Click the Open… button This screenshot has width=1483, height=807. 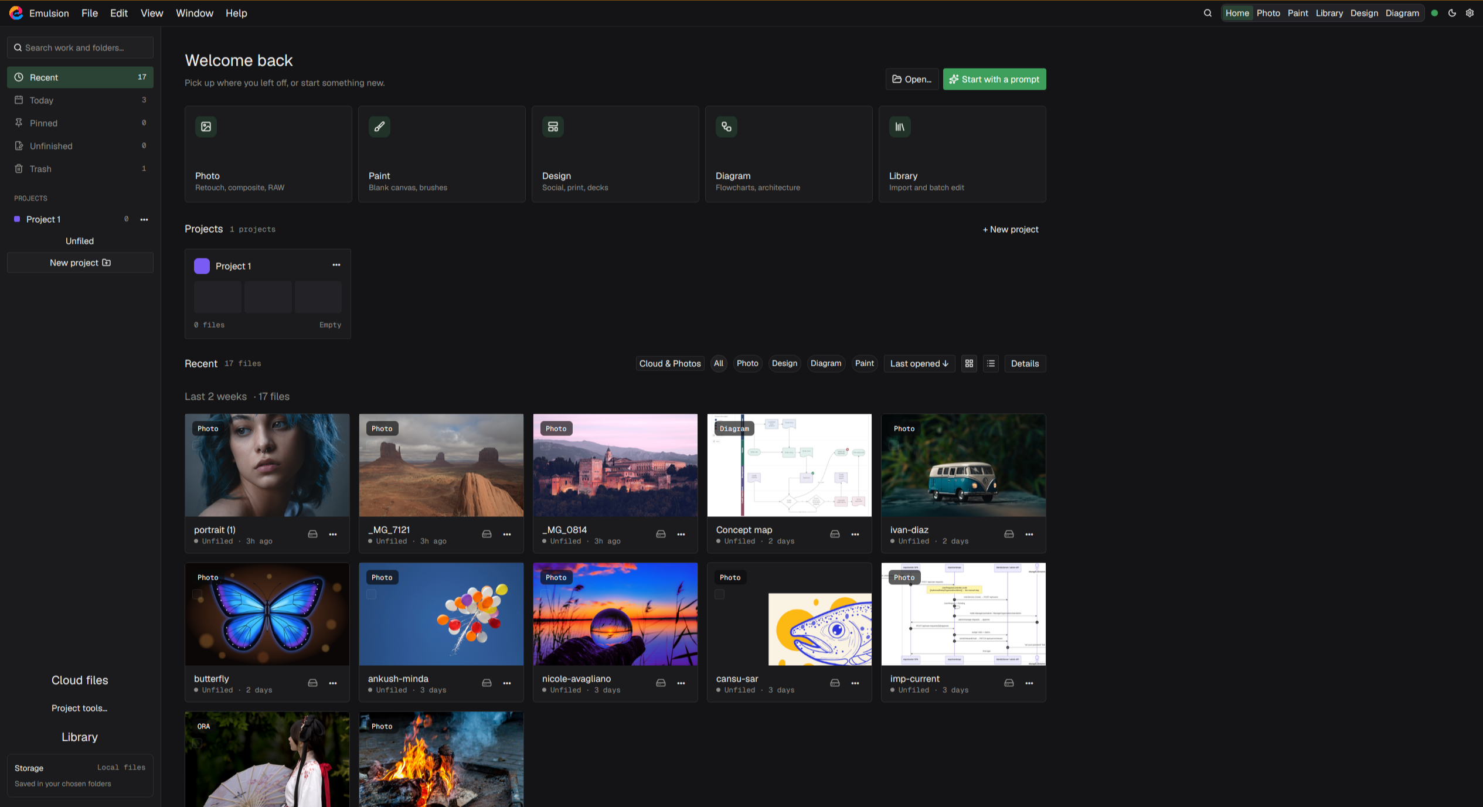click(912, 79)
